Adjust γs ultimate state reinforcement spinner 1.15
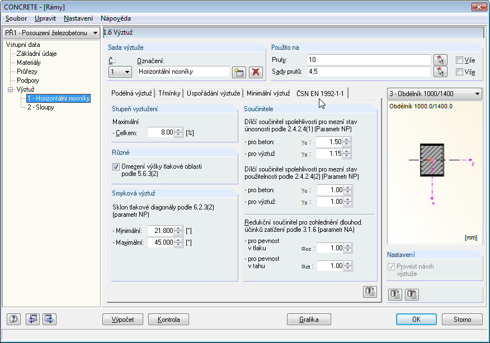 pos(347,154)
